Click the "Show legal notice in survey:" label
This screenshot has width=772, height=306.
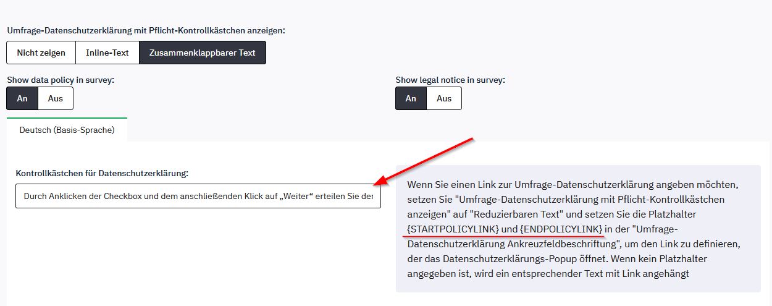pos(450,80)
